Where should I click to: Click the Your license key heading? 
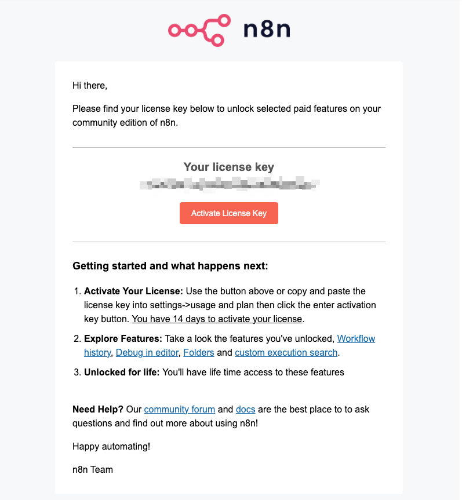229,167
